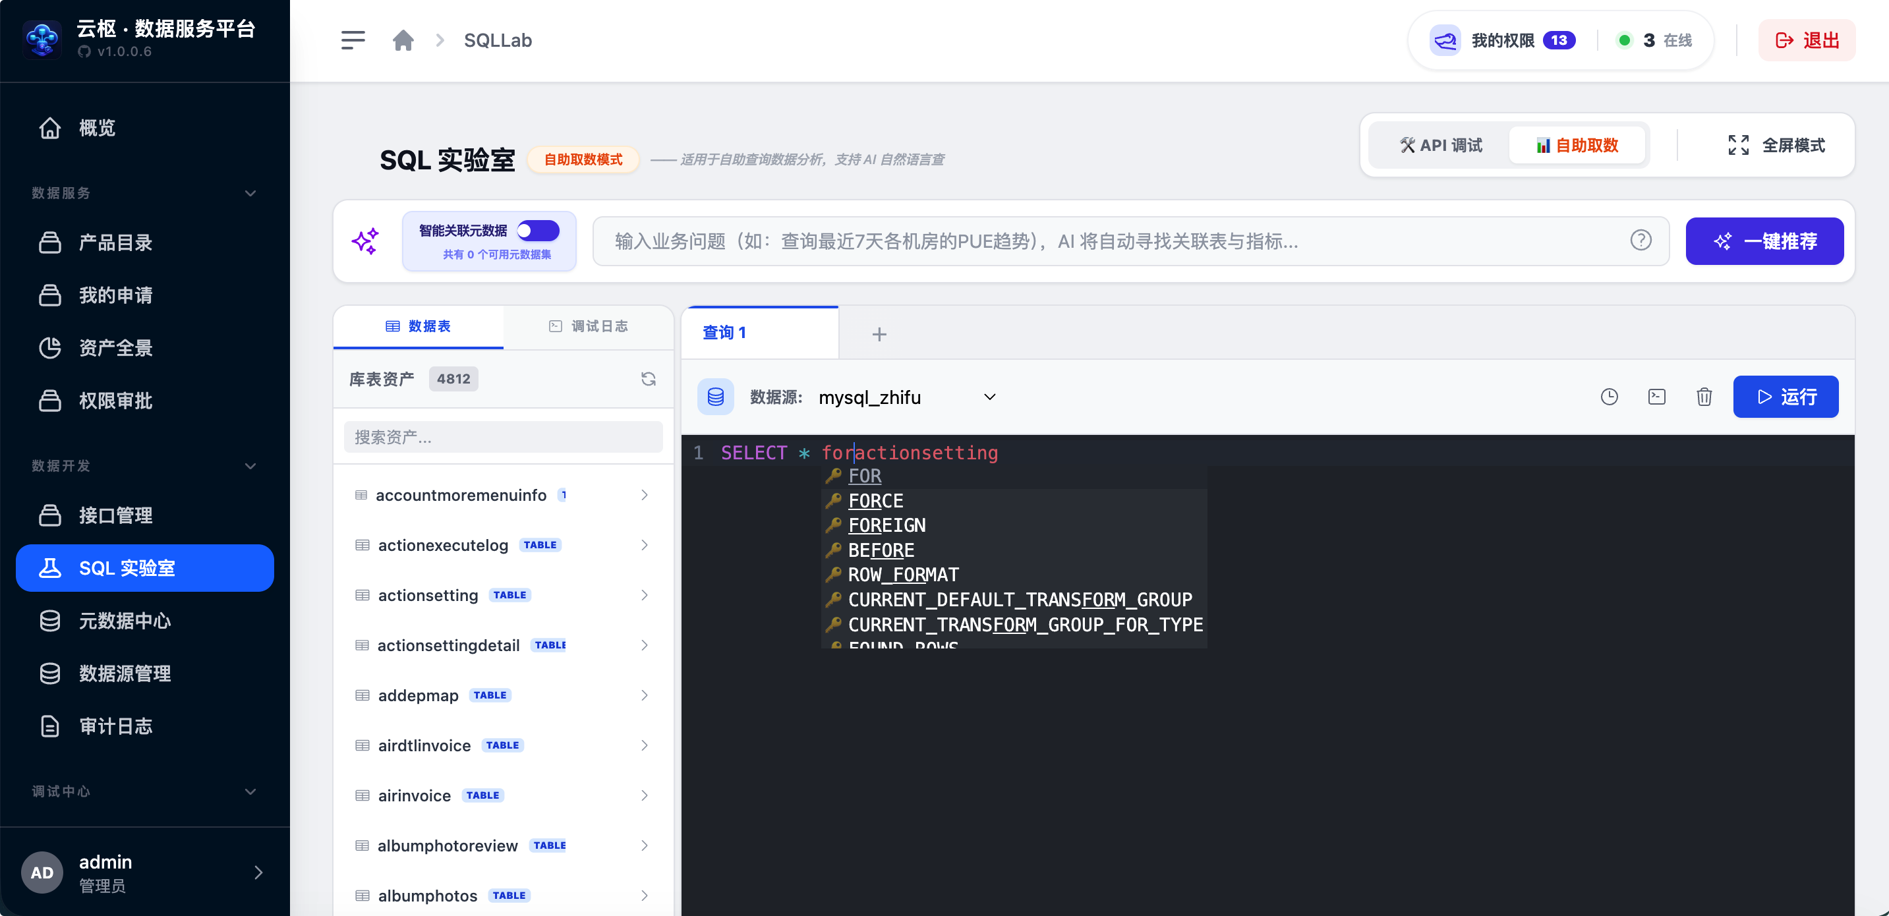The height and width of the screenshot is (916, 1889).
Task: Open 我的申请 in sidebar
Action: pos(144,295)
